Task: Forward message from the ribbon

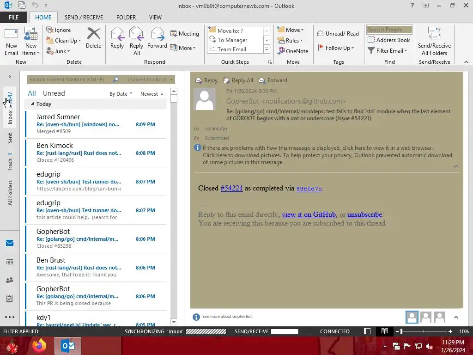Action: point(157,38)
